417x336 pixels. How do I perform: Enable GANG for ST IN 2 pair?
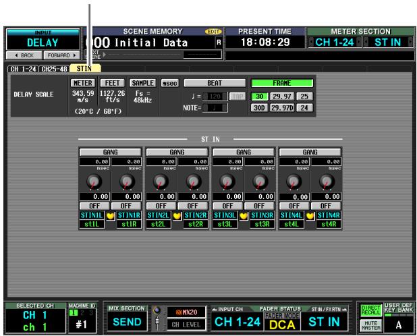(177, 152)
